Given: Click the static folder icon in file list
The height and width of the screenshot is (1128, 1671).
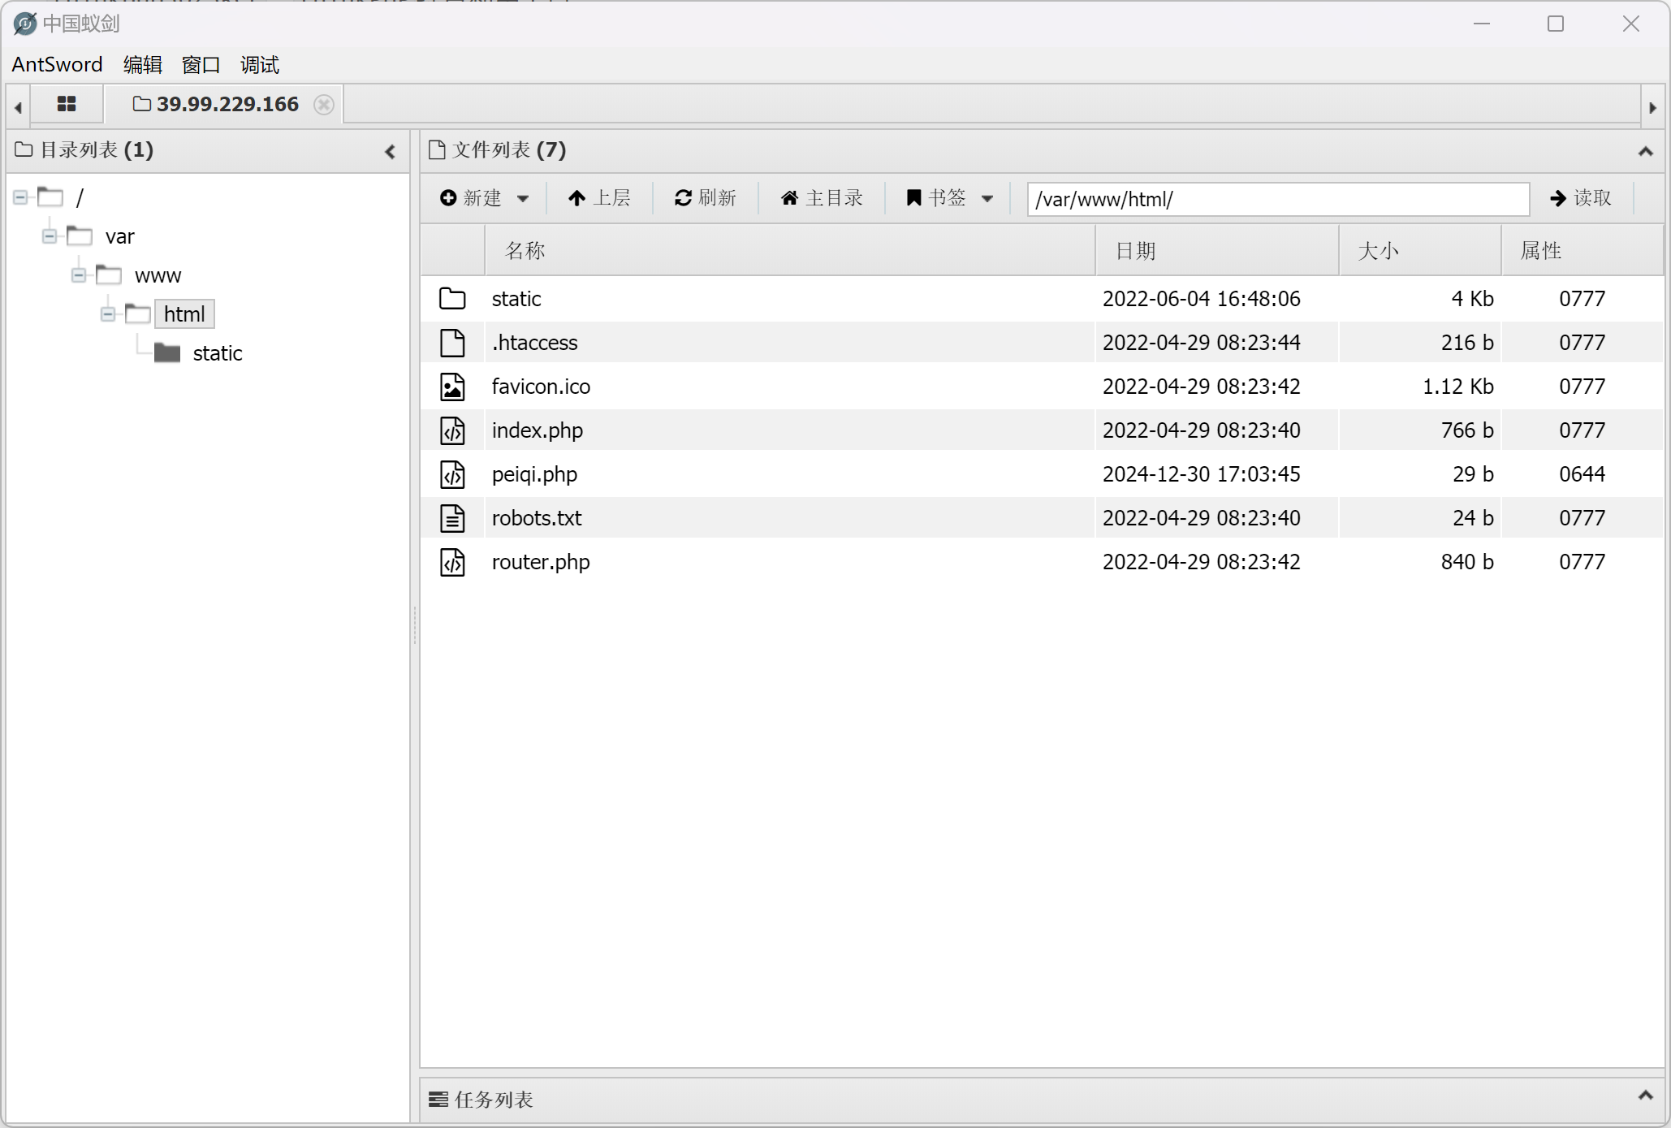Looking at the screenshot, I should (x=452, y=299).
